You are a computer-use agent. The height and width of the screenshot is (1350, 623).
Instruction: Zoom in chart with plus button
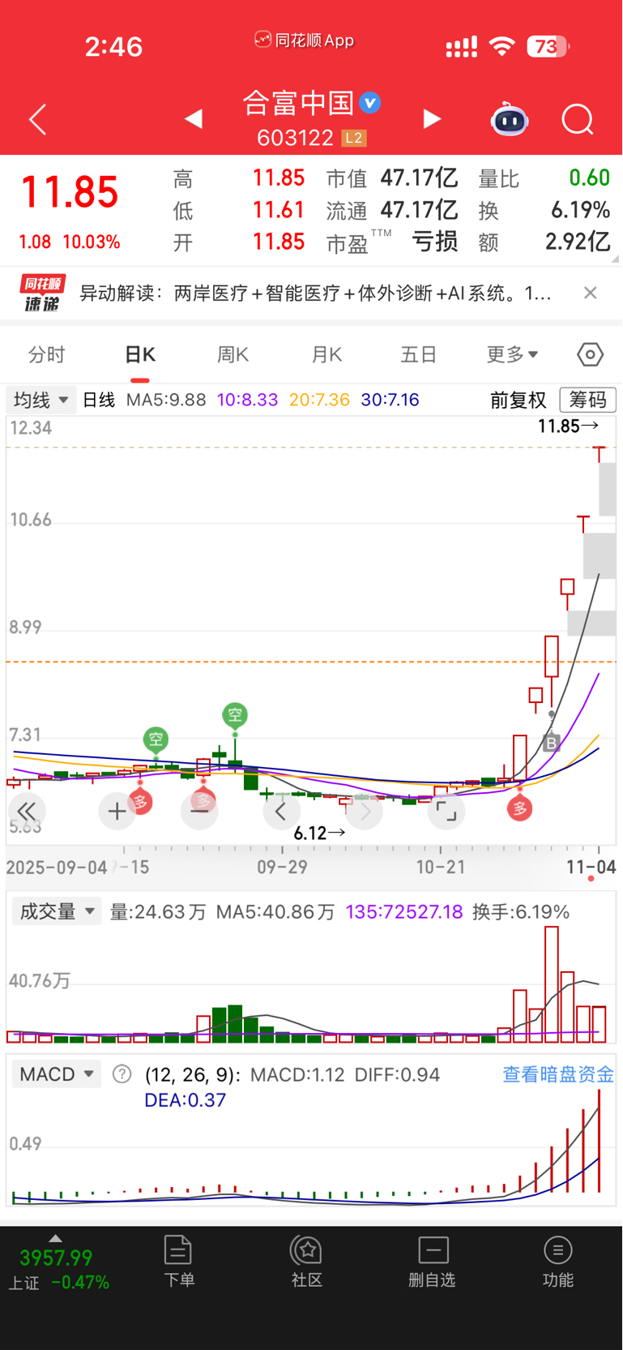[117, 811]
